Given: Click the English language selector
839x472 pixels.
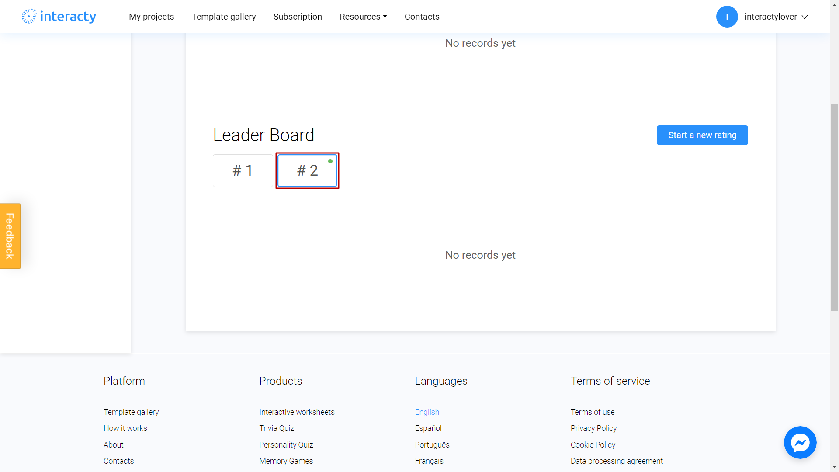Looking at the screenshot, I should coord(427,412).
